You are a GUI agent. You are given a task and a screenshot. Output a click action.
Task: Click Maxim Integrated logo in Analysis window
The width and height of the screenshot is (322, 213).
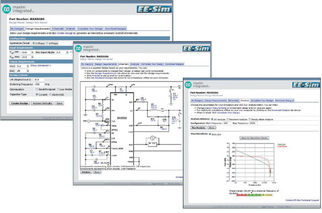(197, 85)
